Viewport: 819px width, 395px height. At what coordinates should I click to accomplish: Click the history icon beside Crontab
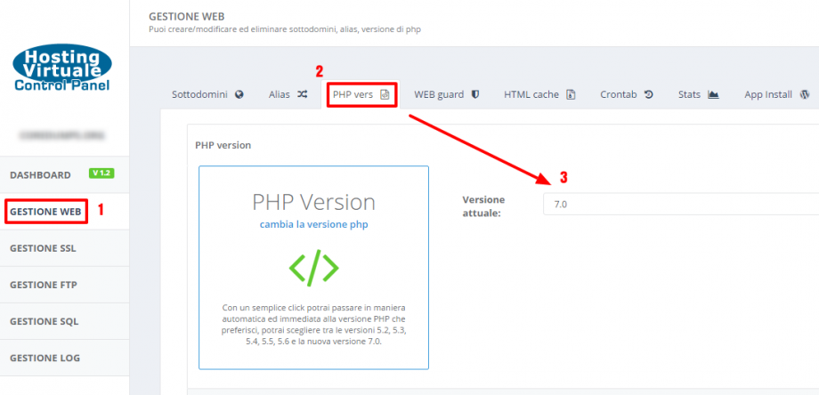[x=649, y=94]
